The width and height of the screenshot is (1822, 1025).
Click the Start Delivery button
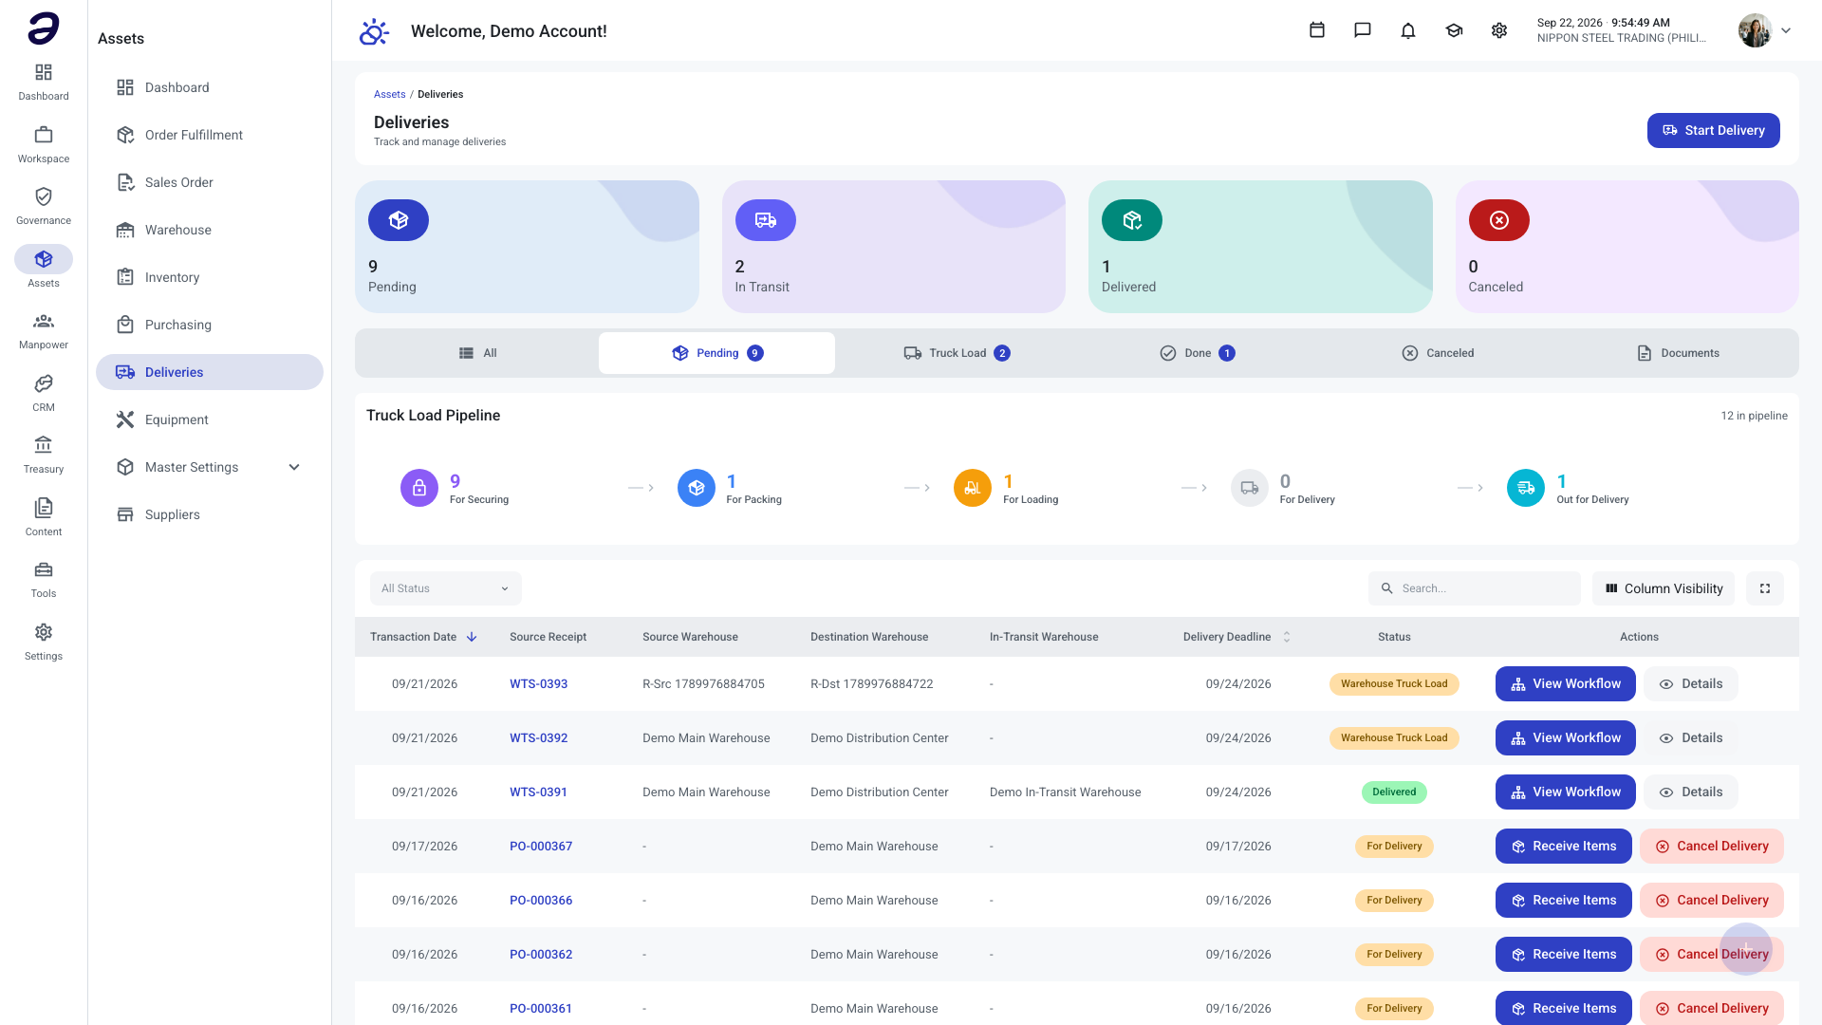point(1713,130)
